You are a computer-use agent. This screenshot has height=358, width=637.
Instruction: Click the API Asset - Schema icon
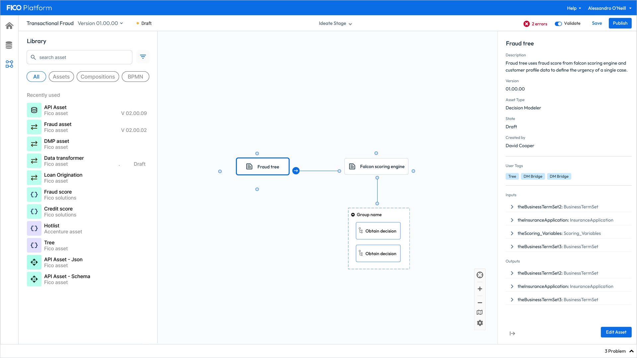34,279
